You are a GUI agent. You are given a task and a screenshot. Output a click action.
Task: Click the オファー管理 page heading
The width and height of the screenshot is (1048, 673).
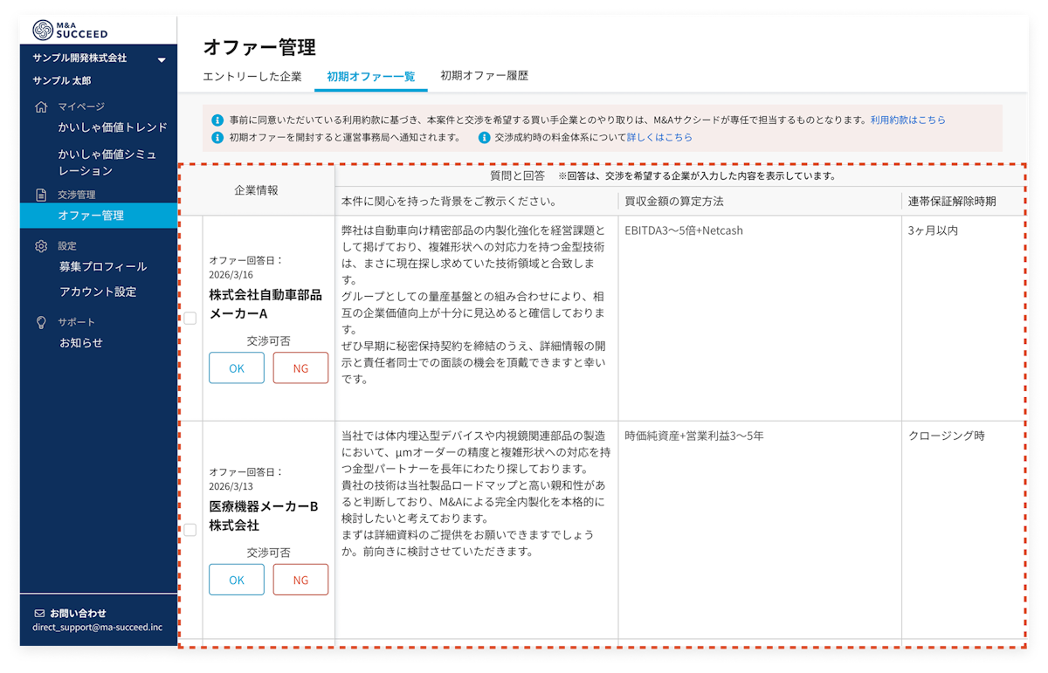click(x=259, y=46)
